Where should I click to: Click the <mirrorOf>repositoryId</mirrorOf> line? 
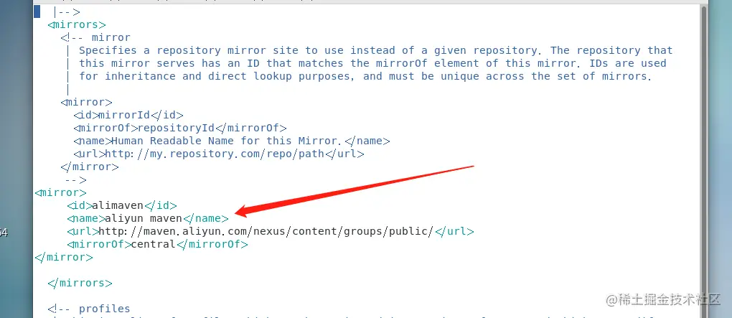179,128
